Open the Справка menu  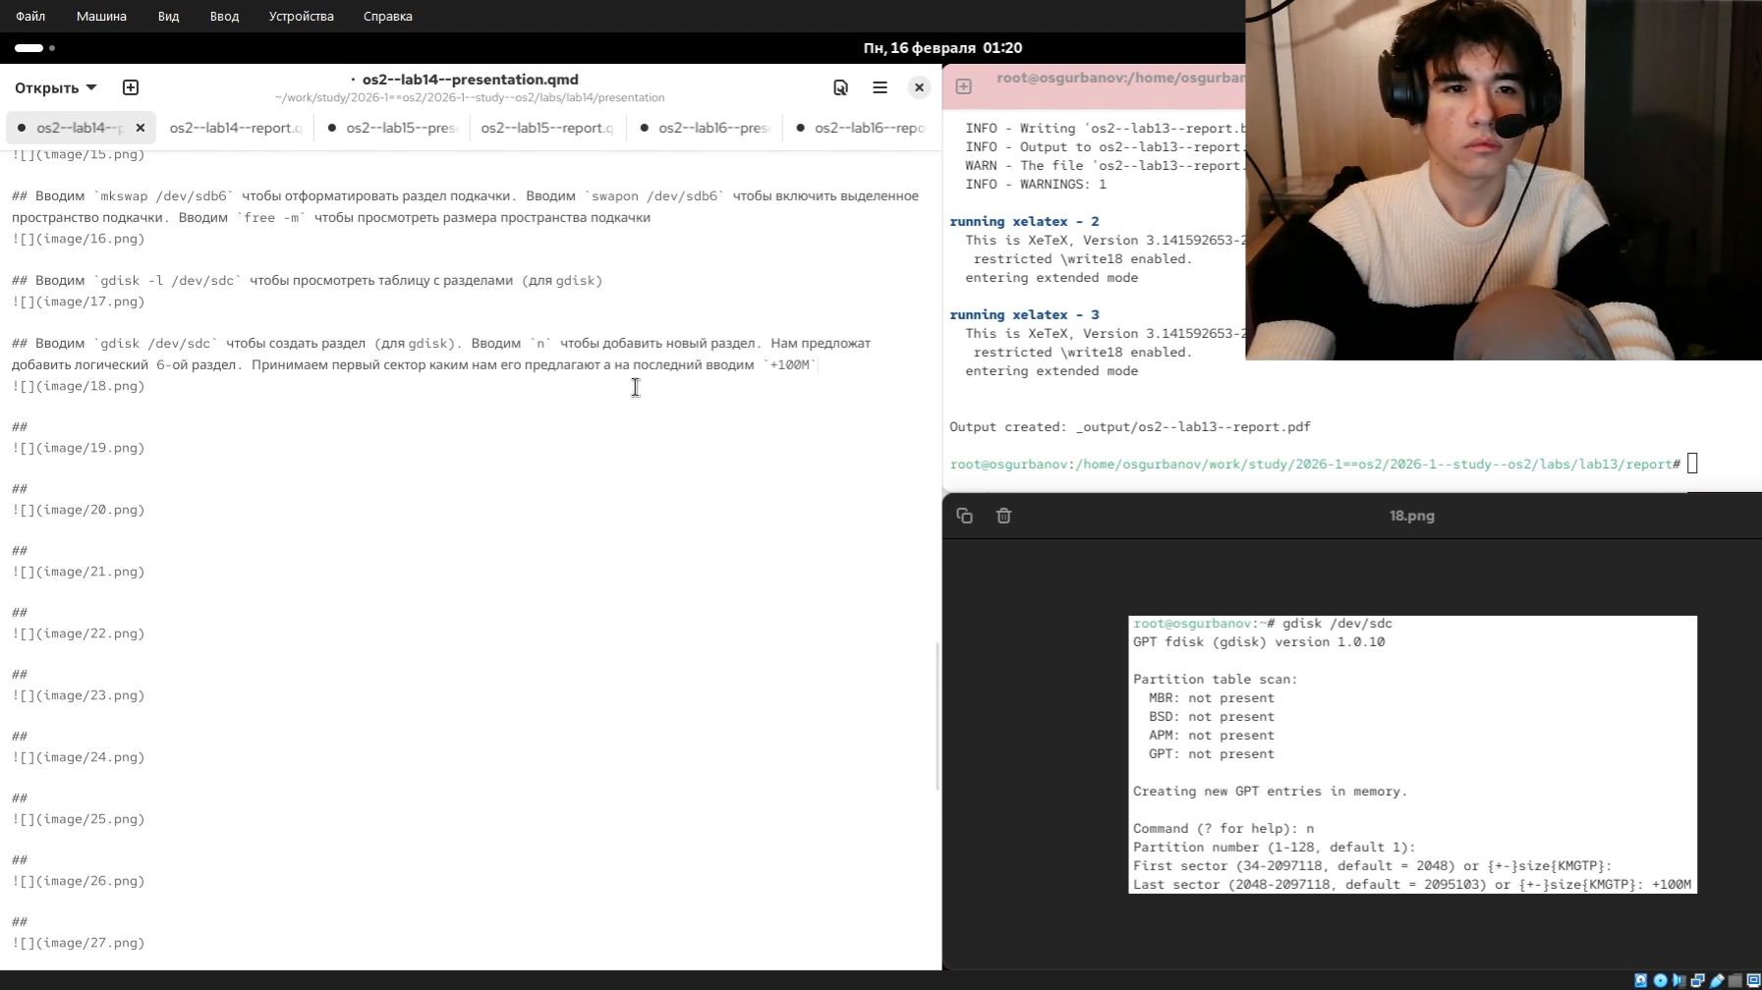387,16
